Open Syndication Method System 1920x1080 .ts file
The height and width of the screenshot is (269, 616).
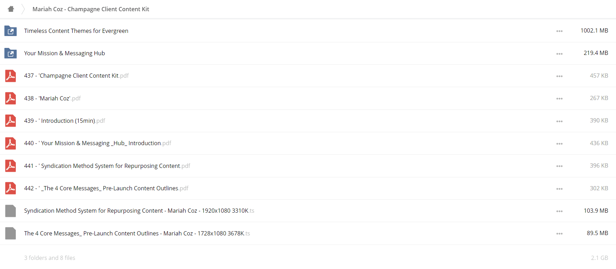click(139, 211)
